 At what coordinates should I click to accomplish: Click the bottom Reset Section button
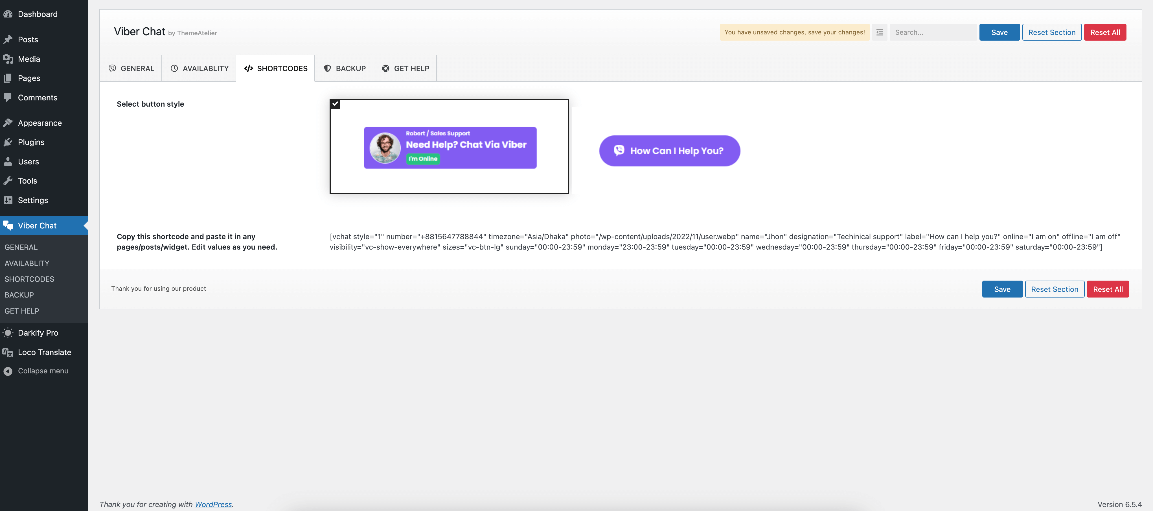1055,289
